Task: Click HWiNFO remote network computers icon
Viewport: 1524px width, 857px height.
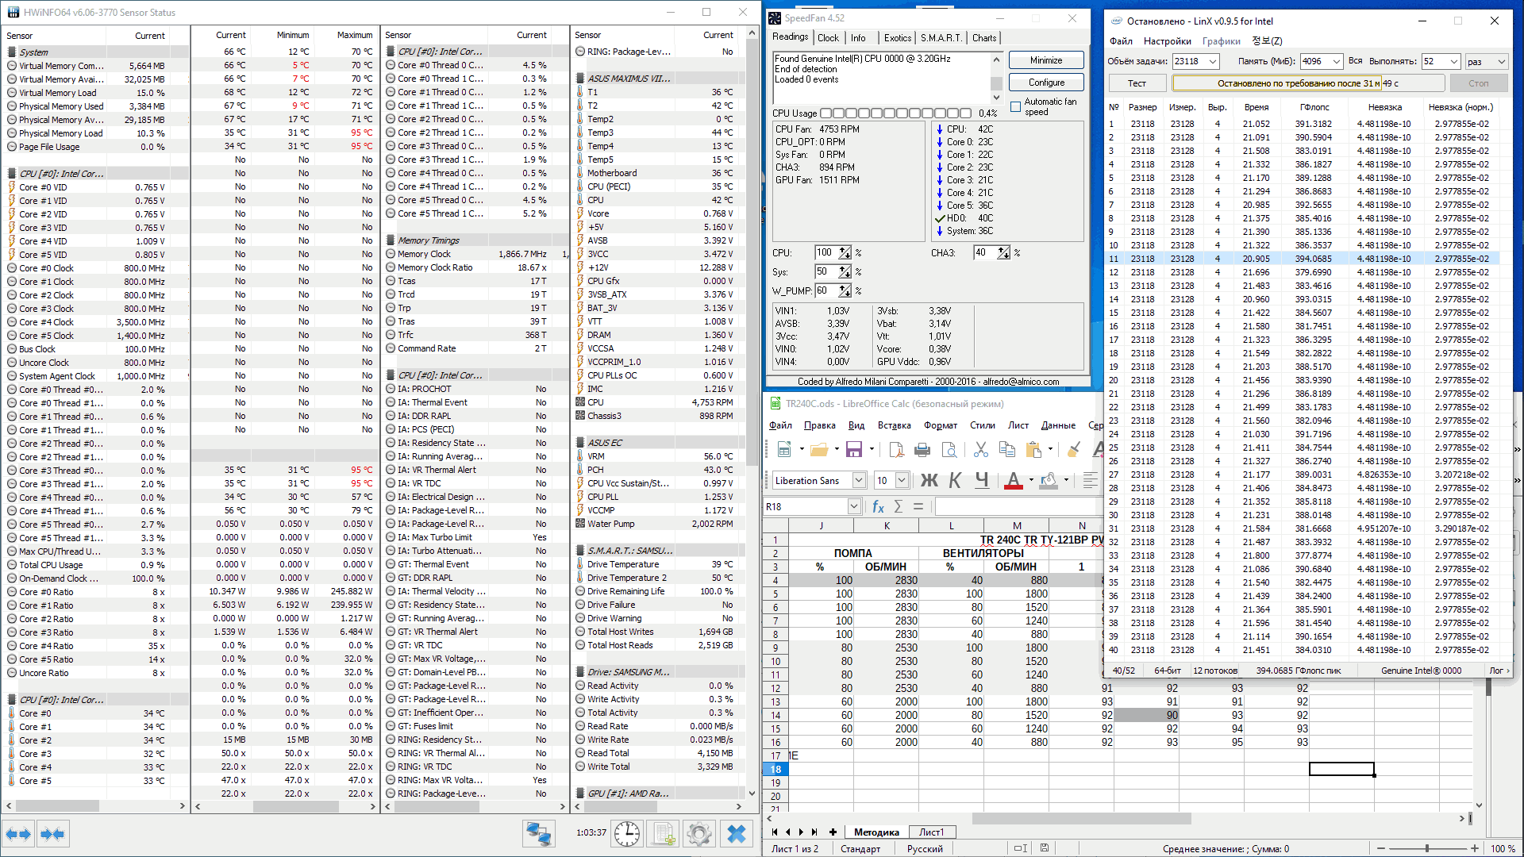Action: tap(538, 834)
